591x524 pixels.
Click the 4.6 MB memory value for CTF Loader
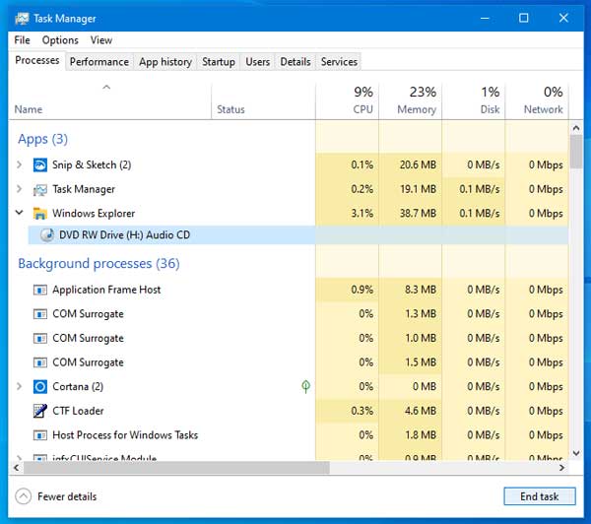click(x=421, y=411)
